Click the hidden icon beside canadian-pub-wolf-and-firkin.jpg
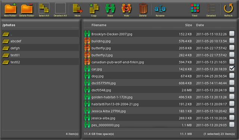Image resolution: width=239 pixels, height=140 pixels. (x=87, y=62)
